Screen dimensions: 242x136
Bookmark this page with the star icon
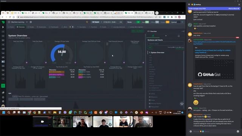pyautogui.click(x=160, y=17)
